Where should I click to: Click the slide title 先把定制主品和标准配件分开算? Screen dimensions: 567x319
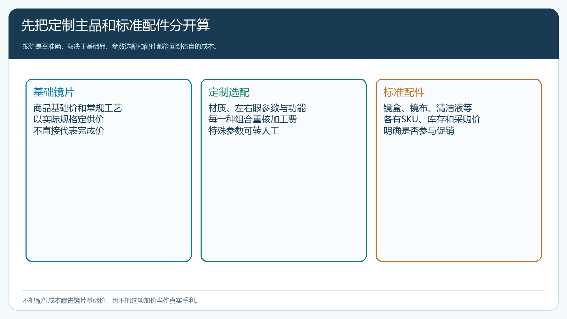tap(116, 26)
